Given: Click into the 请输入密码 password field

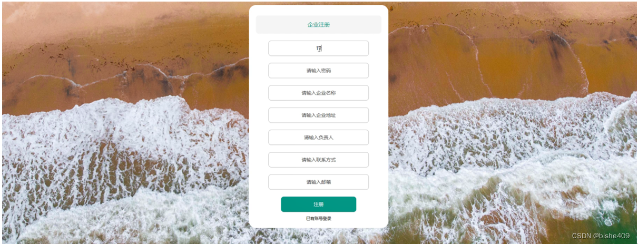Looking at the screenshot, I should (x=319, y=71).
